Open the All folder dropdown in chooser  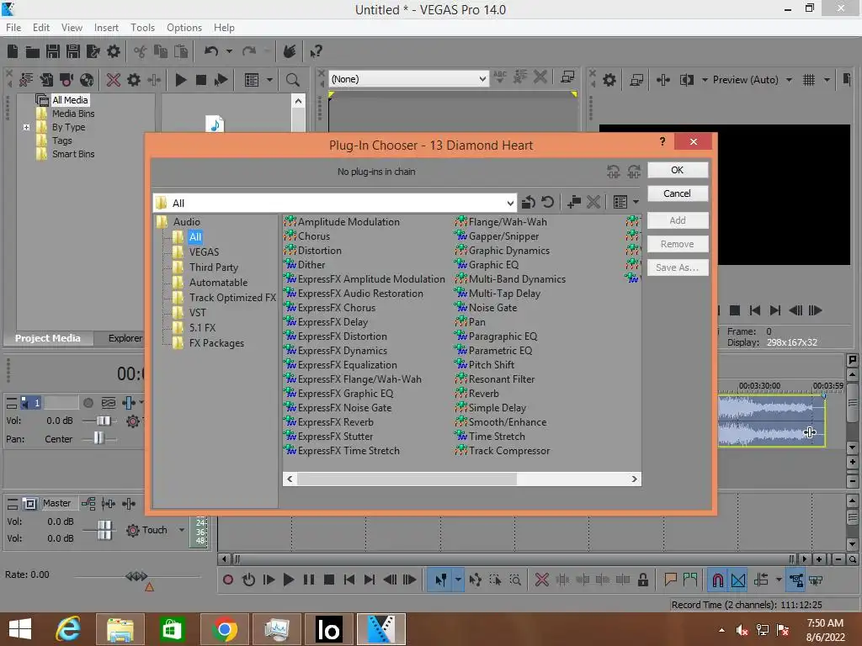510,204
